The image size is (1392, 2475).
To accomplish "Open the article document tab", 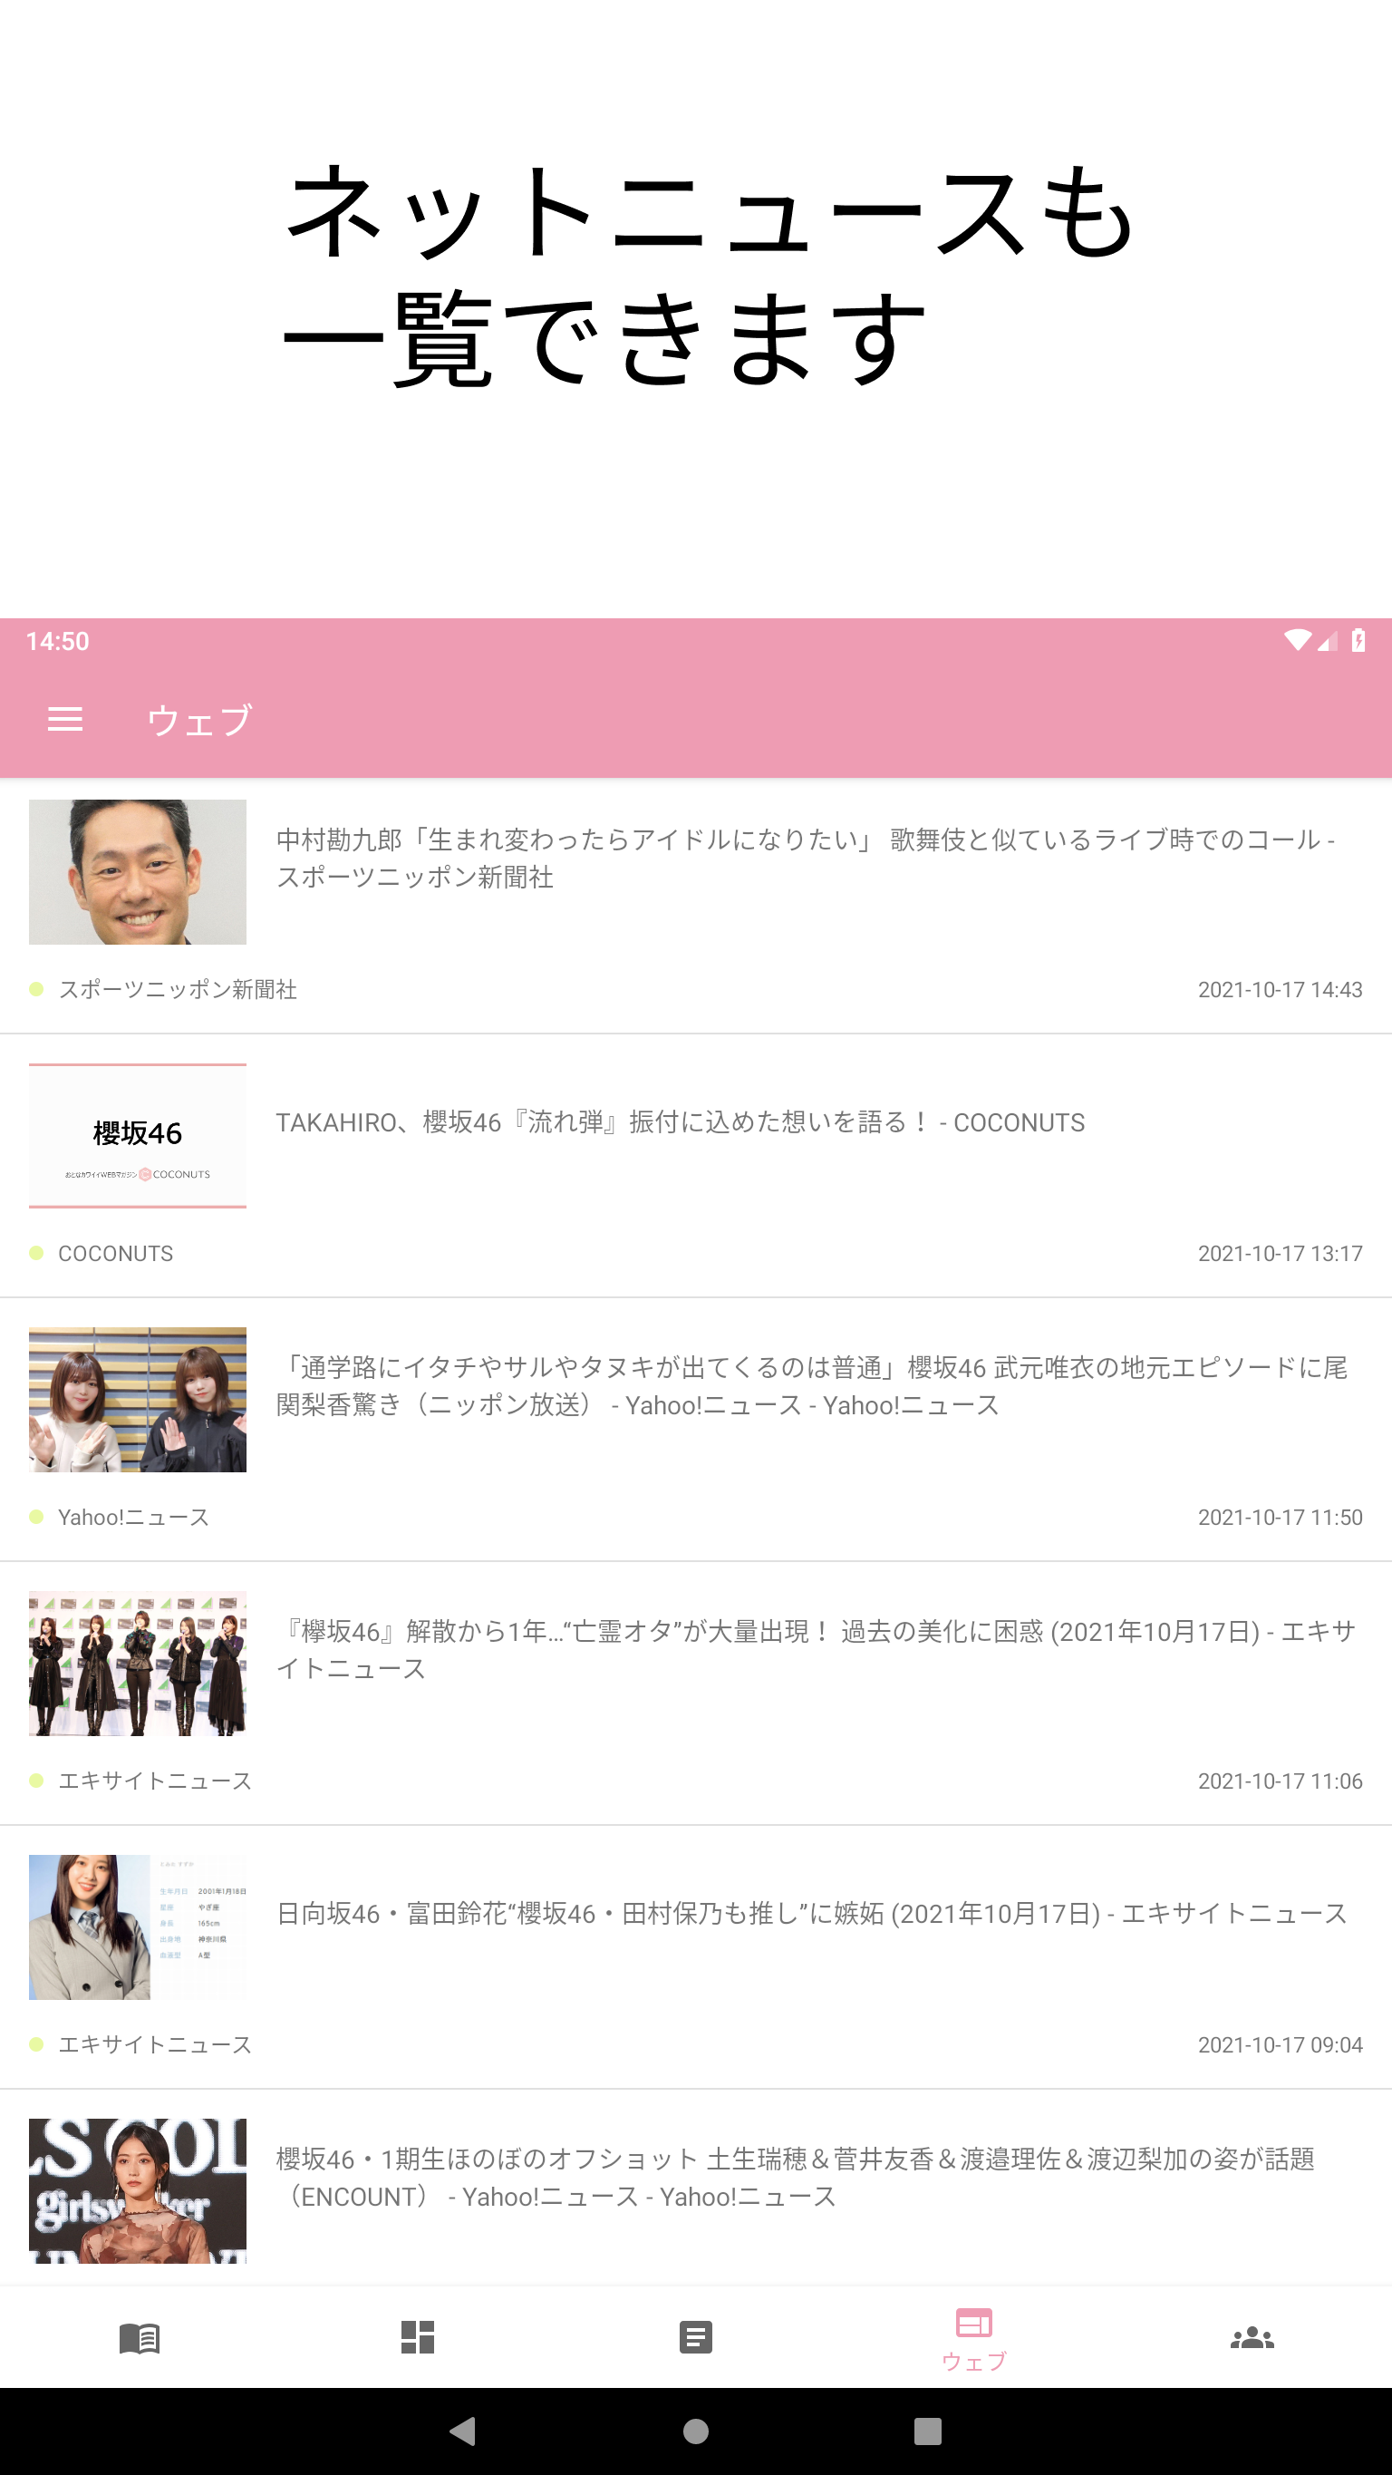I will [695, 2336].
